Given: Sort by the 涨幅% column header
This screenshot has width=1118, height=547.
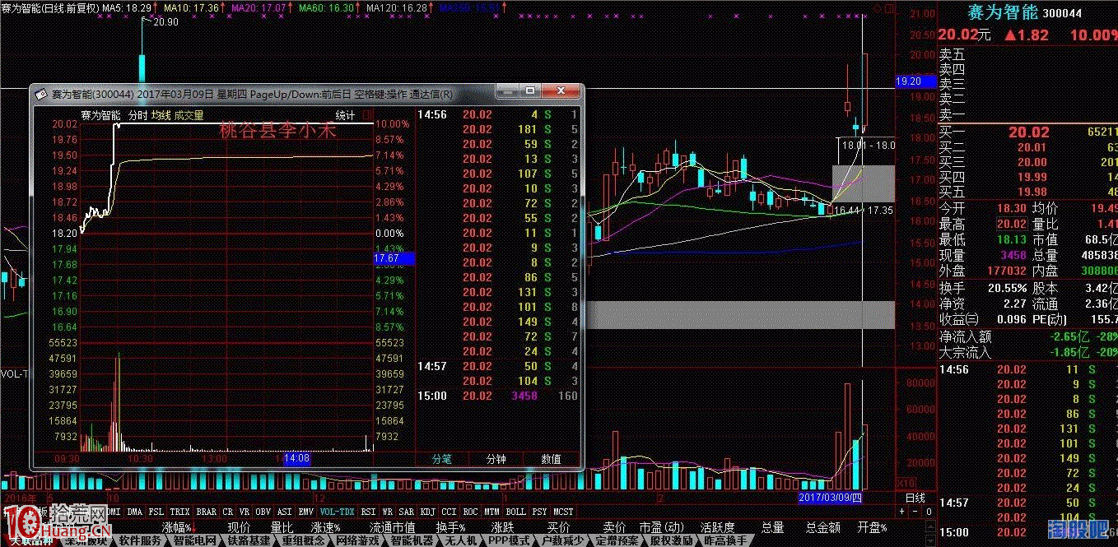Looking at the screenshot, I should (176, 527).
